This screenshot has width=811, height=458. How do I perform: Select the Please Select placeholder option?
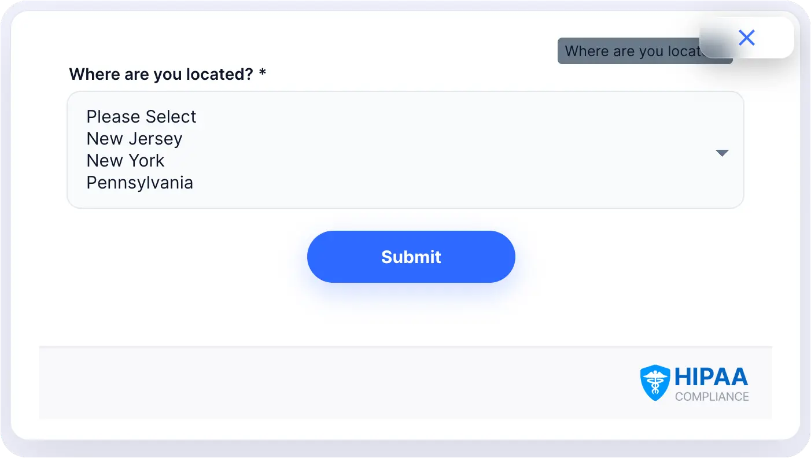141,117
